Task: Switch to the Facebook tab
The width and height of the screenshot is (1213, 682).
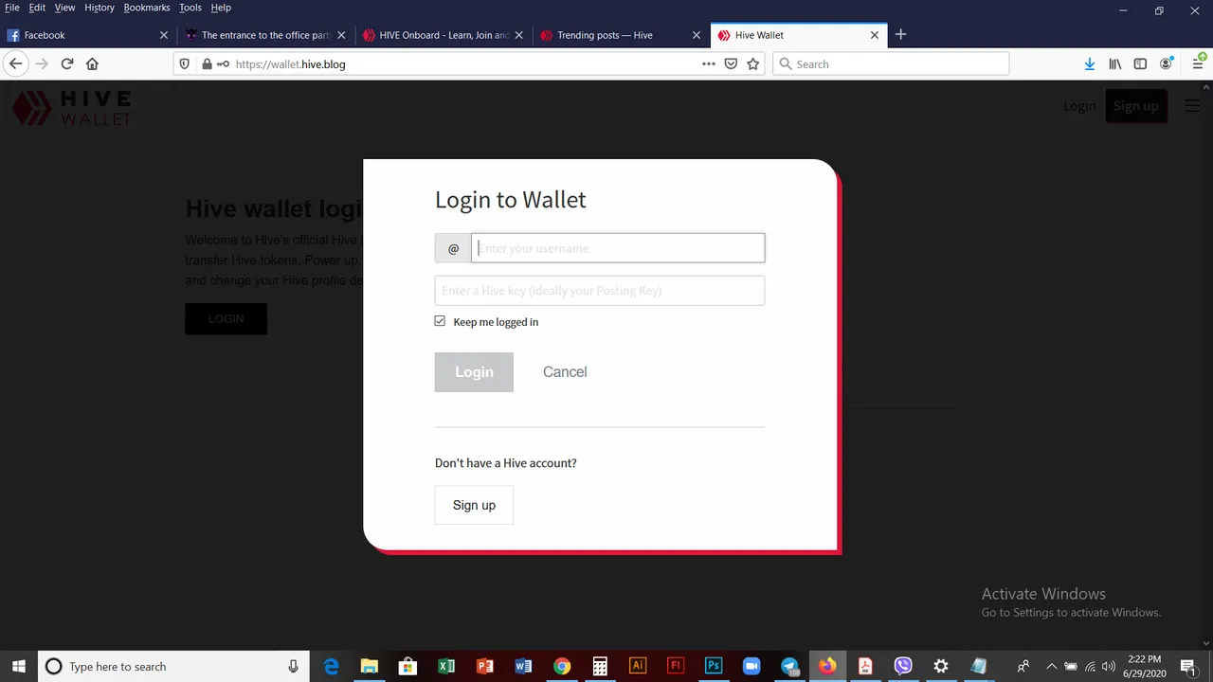Action: click(x=87, y=35)
